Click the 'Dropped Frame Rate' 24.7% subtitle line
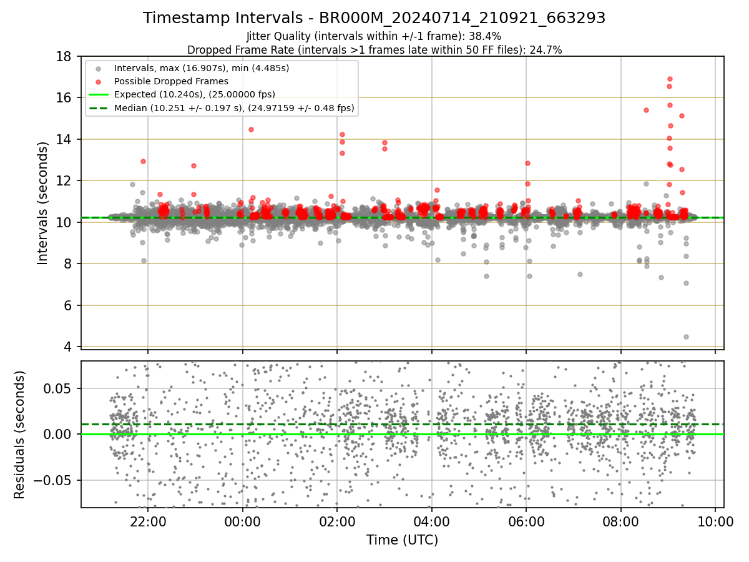Image resolution: width=749 pixels, height=562 pixels. [374, 50]
